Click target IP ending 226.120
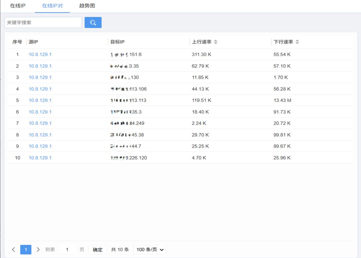The width and height of the screenshot is (361, 258). (x=129, y=158)
